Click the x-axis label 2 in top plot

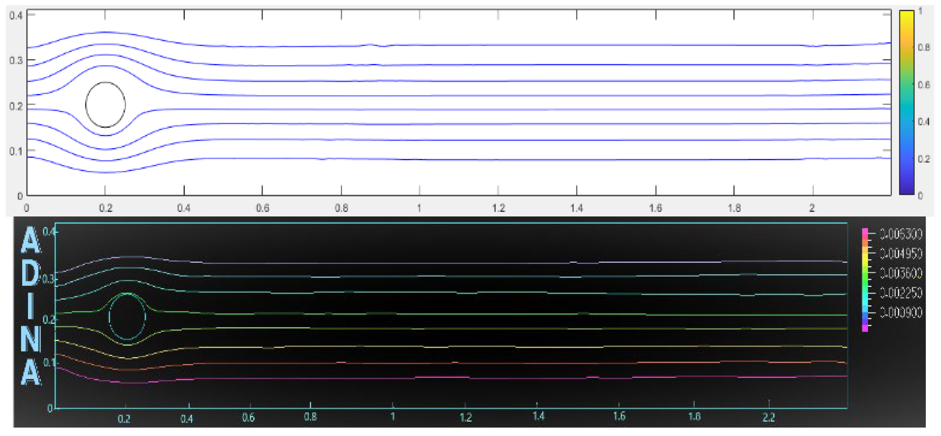[x=812, y=208]
